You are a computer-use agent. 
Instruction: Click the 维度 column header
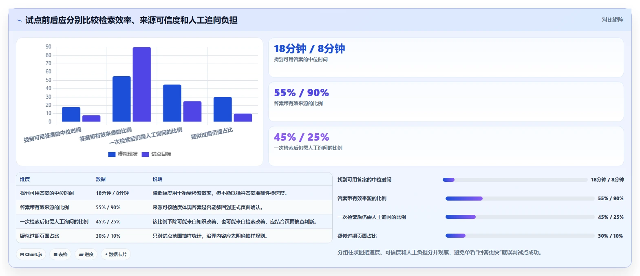25,179
